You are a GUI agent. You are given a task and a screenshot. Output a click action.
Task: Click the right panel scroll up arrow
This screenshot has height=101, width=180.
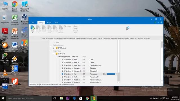162,41
